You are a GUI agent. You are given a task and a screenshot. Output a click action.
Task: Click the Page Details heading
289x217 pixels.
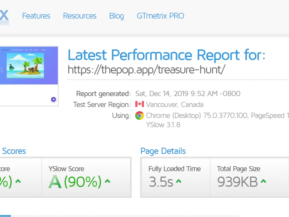point(163,151)
